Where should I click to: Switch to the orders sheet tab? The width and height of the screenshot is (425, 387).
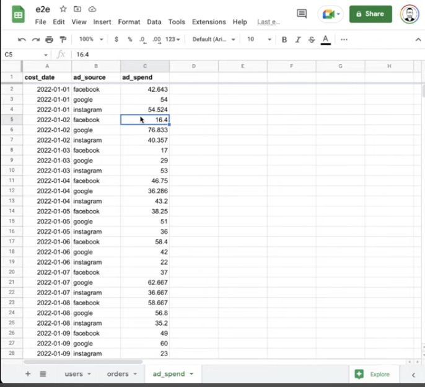tap(118, 374)
